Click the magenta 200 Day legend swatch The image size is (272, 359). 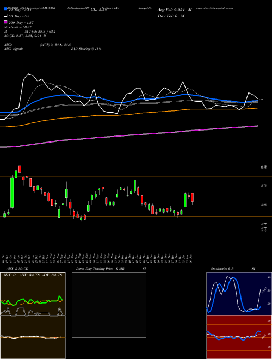(6, 22)
